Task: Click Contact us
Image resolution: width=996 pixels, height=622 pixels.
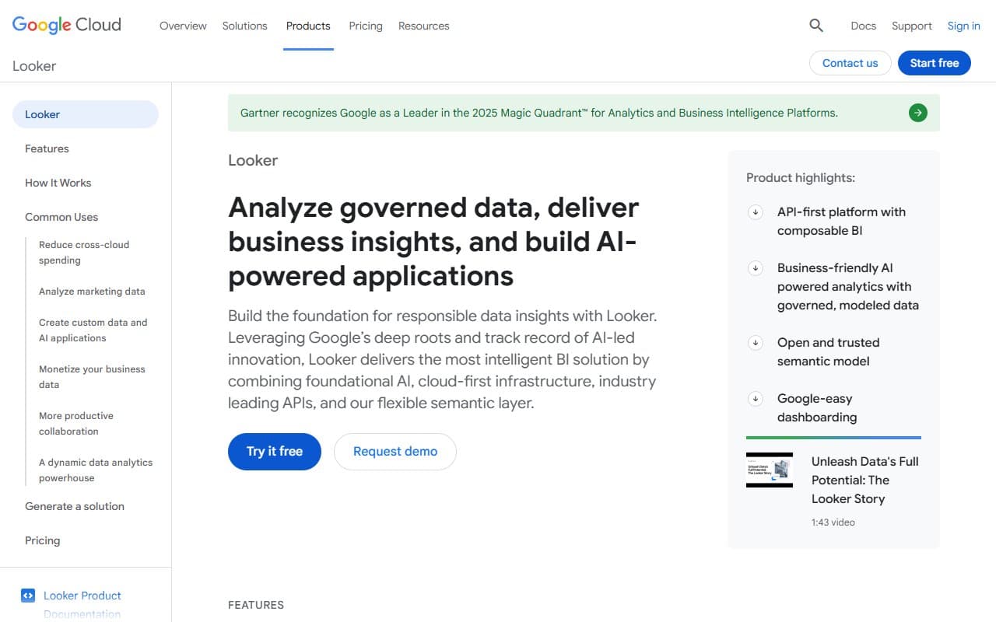Action: 850,63
